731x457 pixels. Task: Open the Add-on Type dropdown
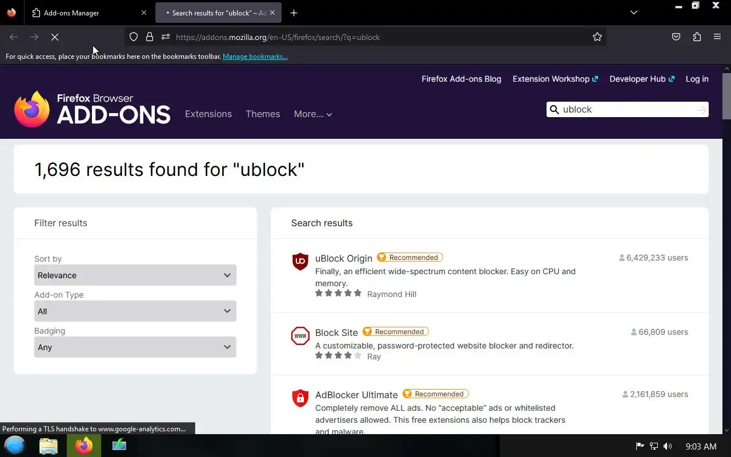click(x=135, y=311)
